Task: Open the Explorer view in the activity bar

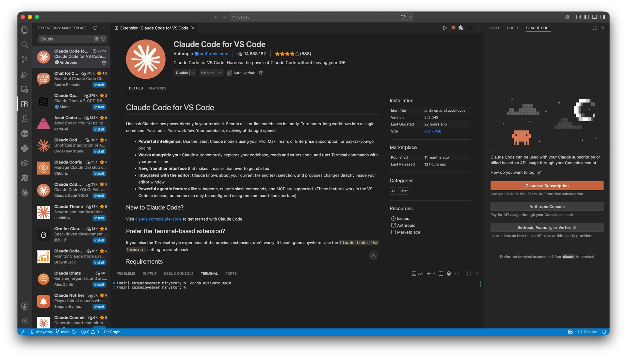Action: 24,30
